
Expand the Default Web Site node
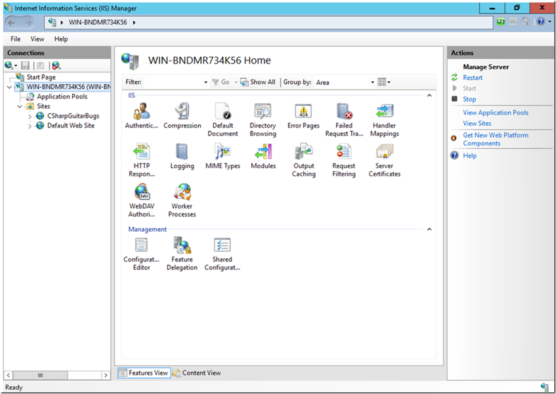30,126
